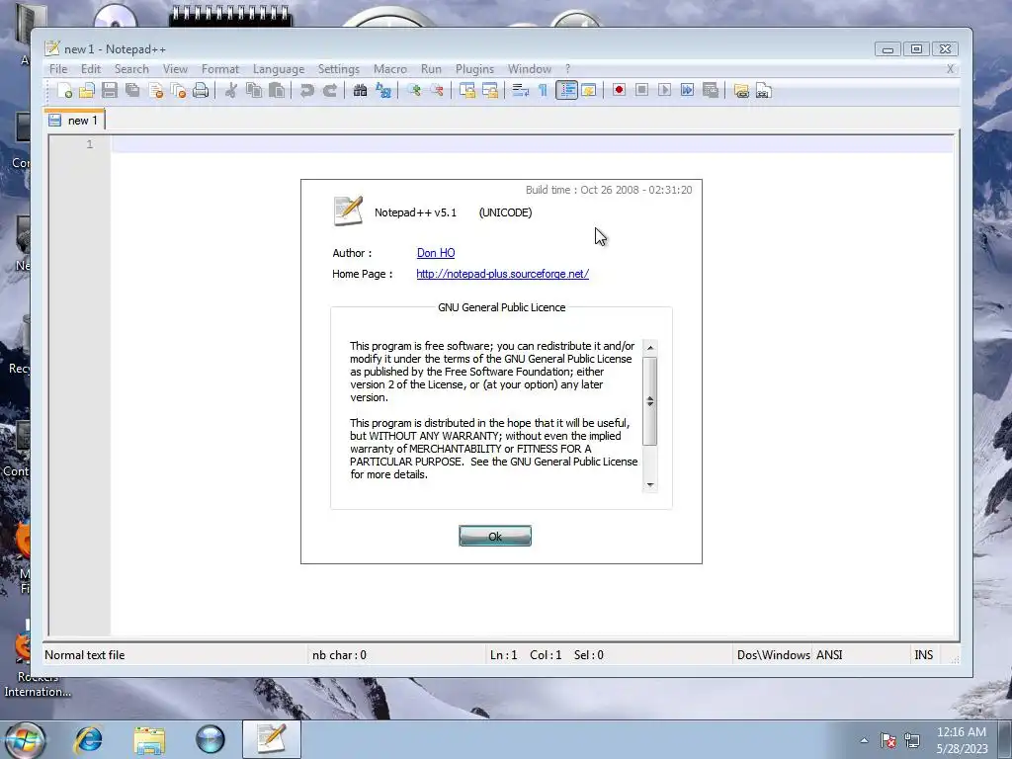The height and width of the screenshot is (759, 1012).
Task: Toggle synchronized horizontal scrolling icon
Action: [490, 90]
